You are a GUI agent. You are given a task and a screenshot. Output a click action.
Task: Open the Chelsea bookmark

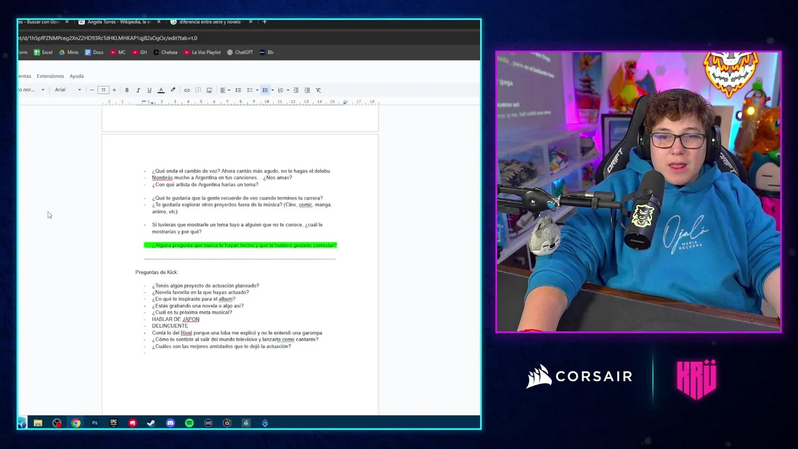[x=165, y=52]
